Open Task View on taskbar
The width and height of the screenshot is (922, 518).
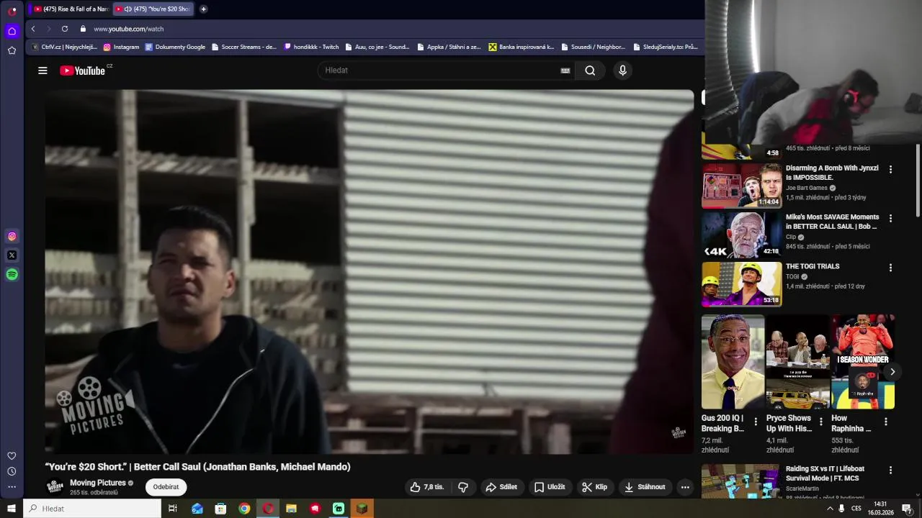coord(173,509)
